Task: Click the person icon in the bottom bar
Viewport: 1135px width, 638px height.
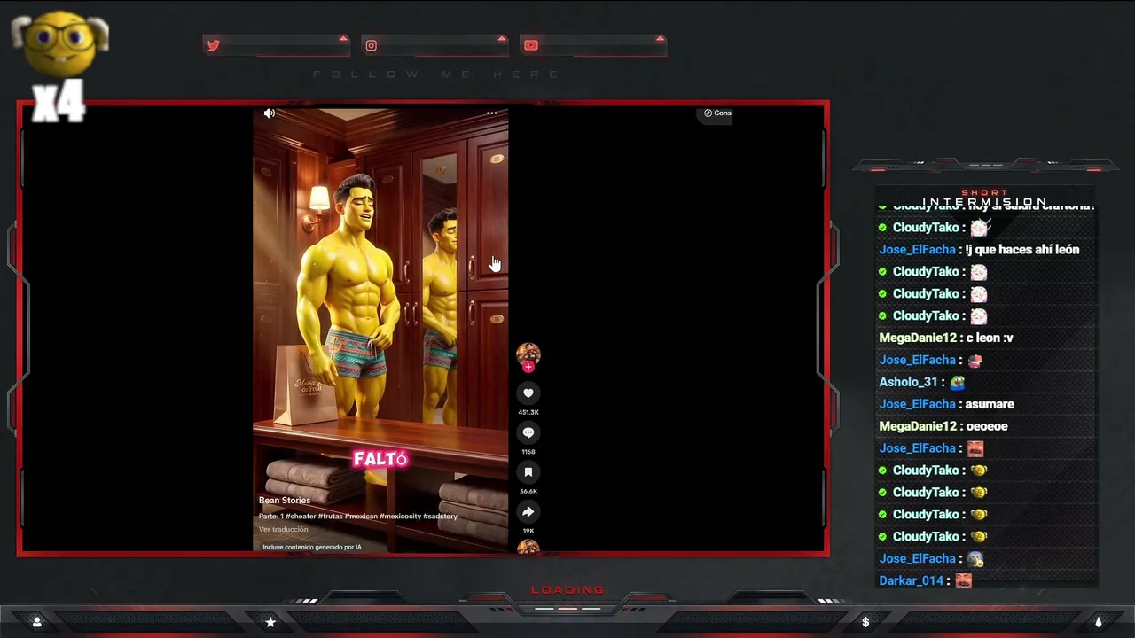Action: (x=37, y=622)
